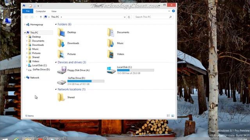Collapse the Folders (6) group

tap(56, 24)
